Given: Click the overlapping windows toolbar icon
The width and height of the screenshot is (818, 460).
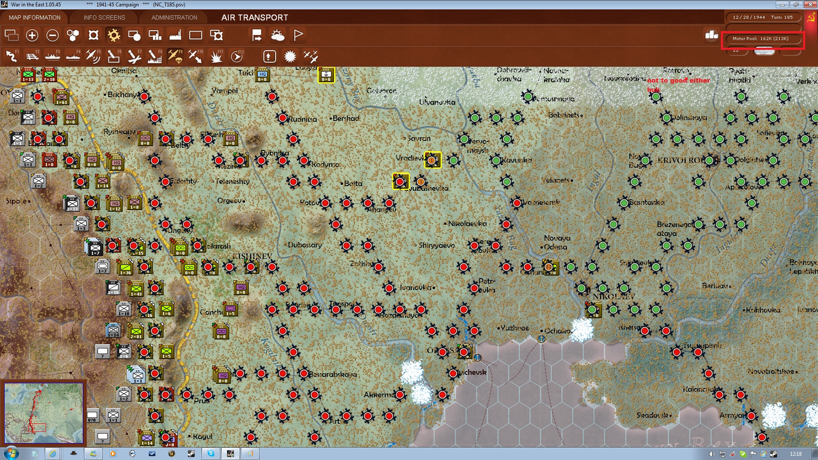Looking at the screenshot, I should (12, 35).
